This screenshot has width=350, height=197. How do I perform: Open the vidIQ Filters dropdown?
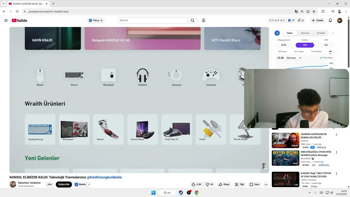click(x=96, y=20)
